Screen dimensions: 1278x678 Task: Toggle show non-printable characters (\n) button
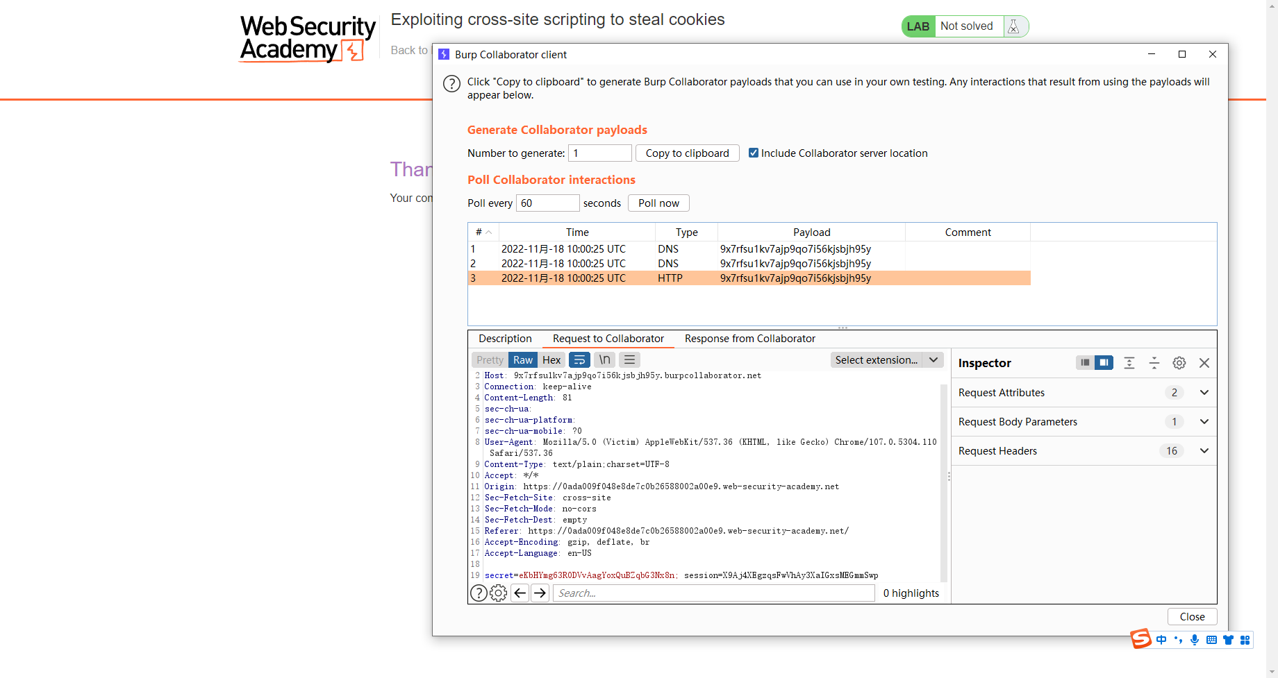click(x=604, y=359)
